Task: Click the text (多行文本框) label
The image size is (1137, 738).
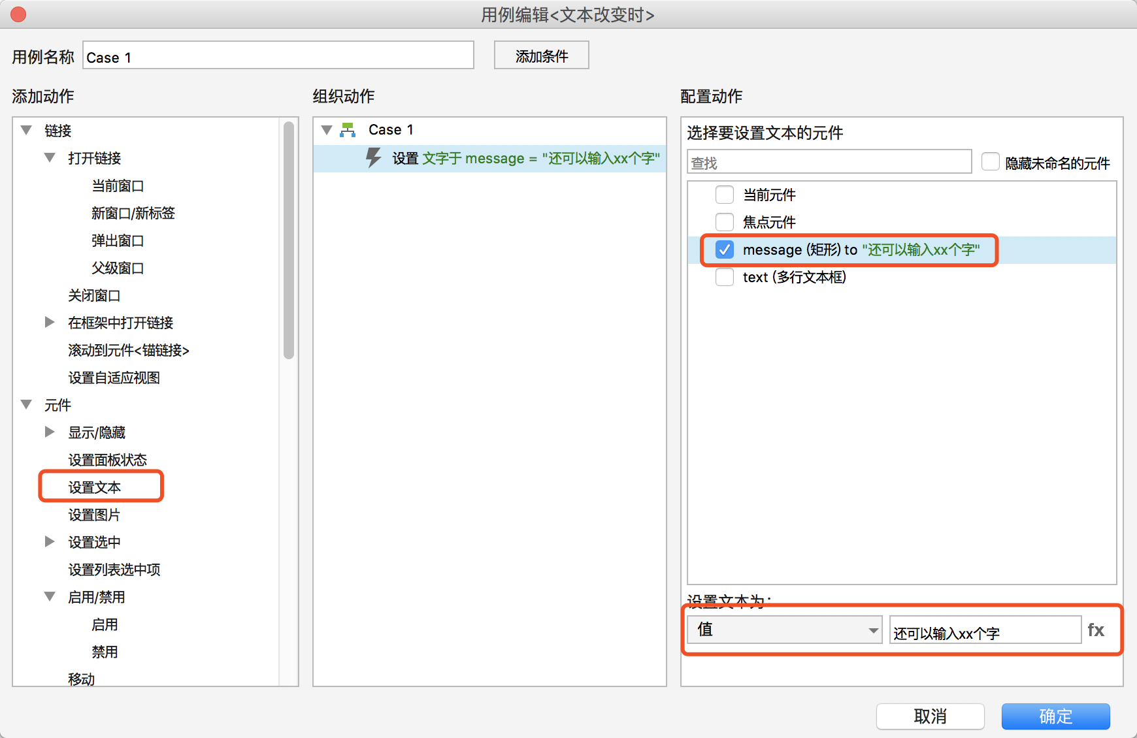Action: click(795, 278)
